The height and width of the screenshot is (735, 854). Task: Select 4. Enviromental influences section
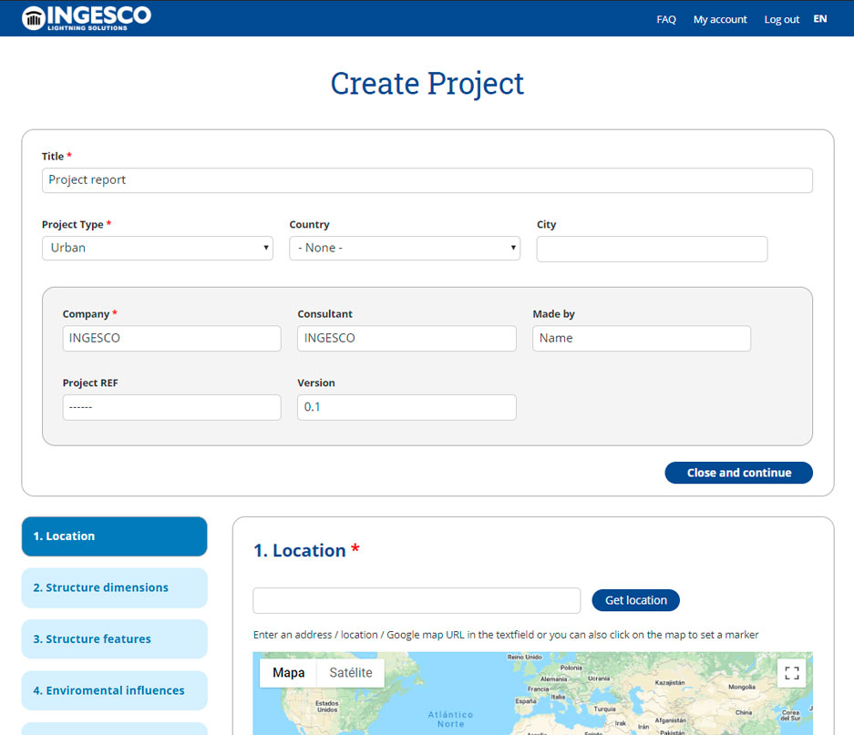tap(114, 690)
